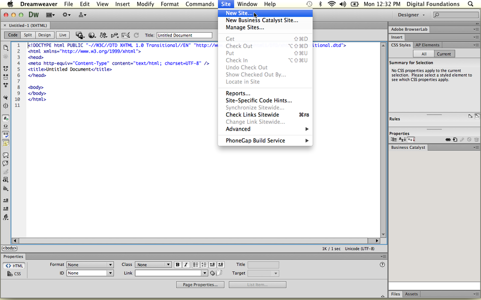This screenshot has width=481, height=300.
Task: Click the Live view button
Action: coord(63,35)
